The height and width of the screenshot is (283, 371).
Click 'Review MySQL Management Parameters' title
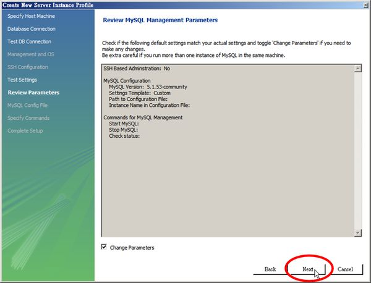click(160, 20)
